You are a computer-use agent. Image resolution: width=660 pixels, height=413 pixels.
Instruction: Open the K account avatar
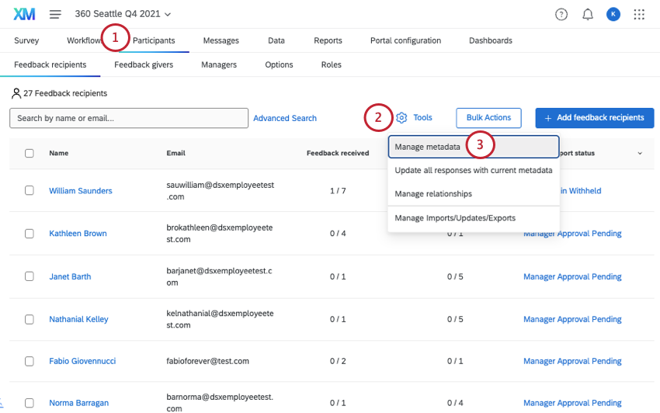click(613, 14)
